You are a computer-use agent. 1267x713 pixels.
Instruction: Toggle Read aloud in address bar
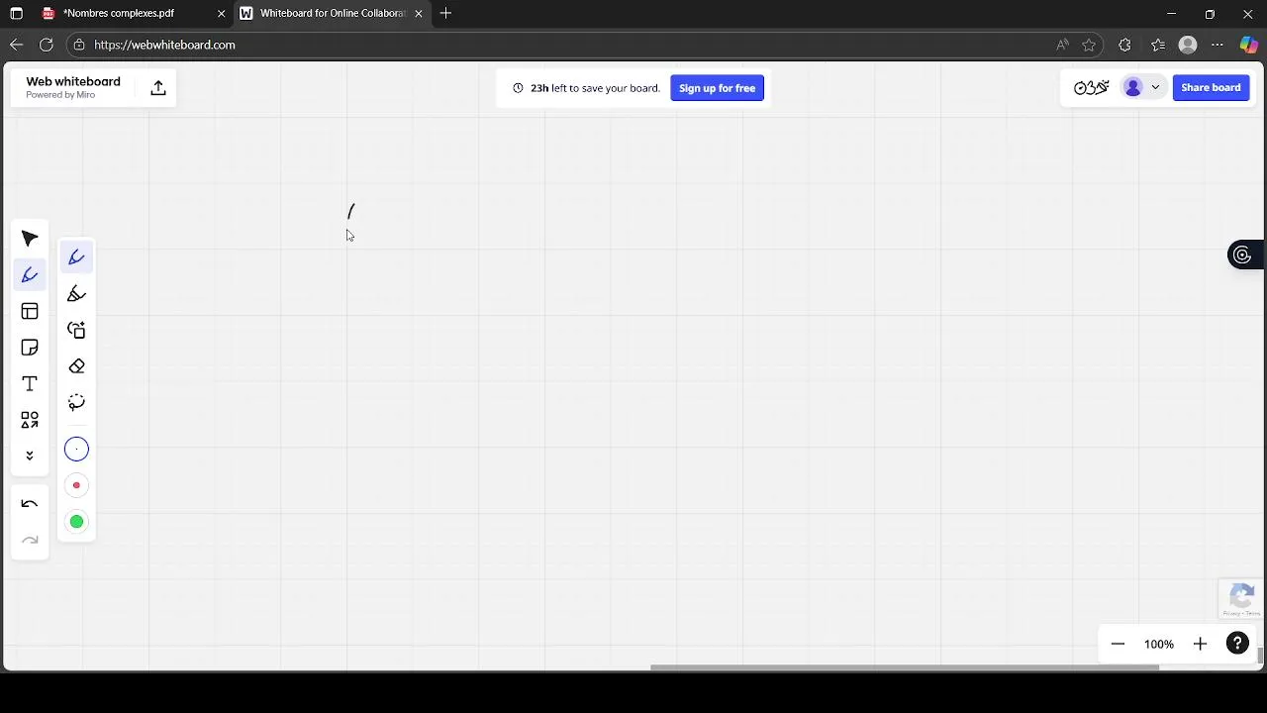pos(1062,45)
